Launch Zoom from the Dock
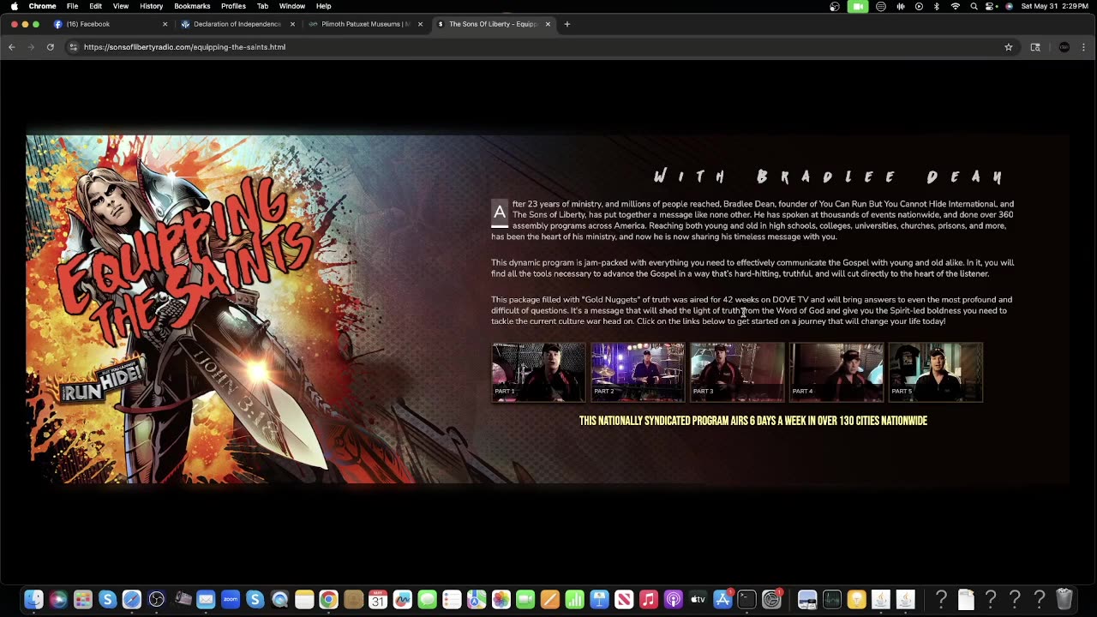 click(x=230, y=600)
